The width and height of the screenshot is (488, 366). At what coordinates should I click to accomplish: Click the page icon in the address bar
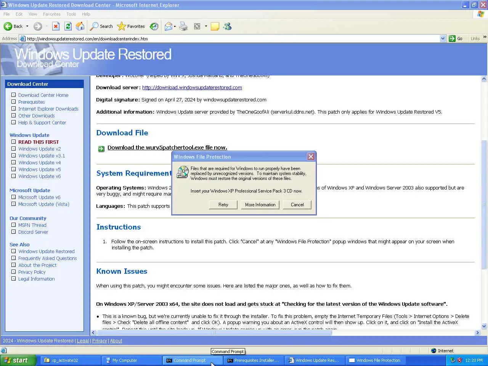coord(22,39)
